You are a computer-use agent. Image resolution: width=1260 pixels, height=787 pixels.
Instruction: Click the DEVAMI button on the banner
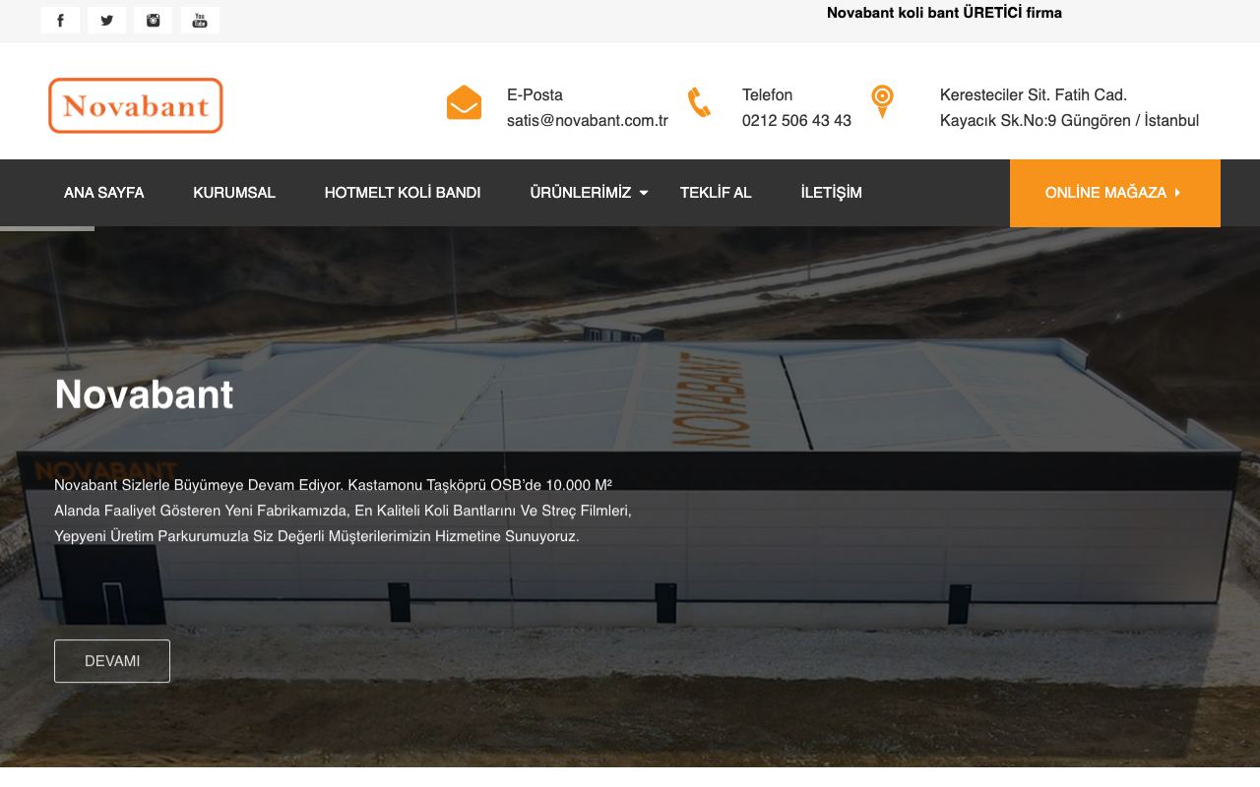tap(112, 661)
